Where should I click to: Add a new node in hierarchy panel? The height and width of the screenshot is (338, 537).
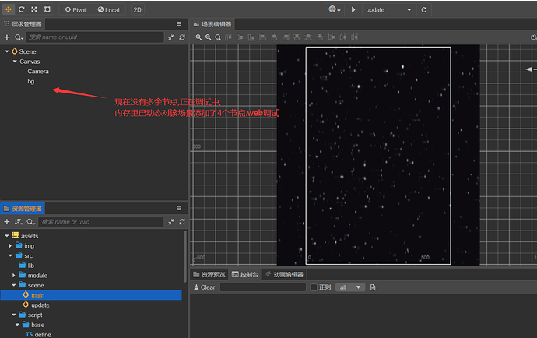[7, 37]
